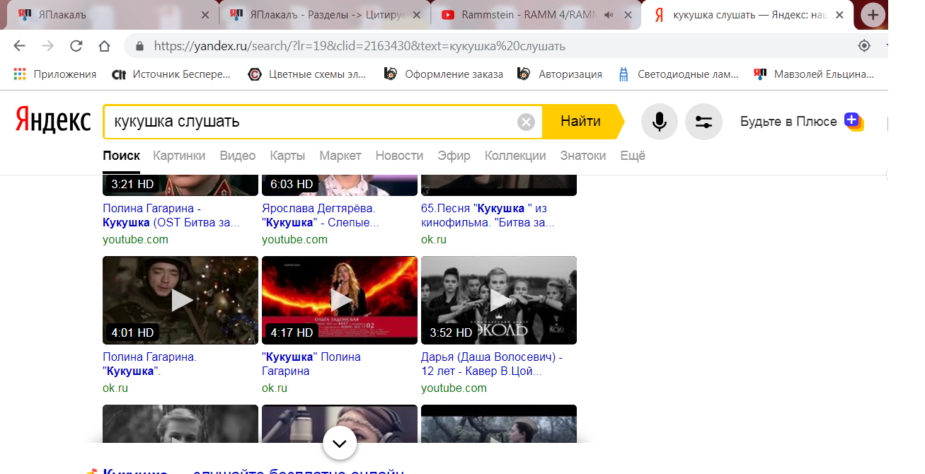Click youtube.com source under Ярослава Дегтярёва
This screenshot has height=474, width=925.
[x=294, y=239]
